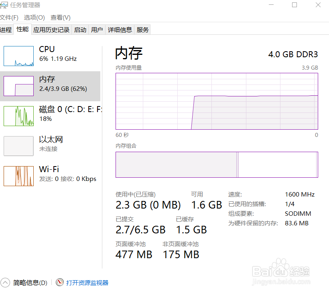This screenshot has width=329, height=293.
Task: Switch to the 应用历史记录 app history tab
Action: pyautogui.click(x=51, y=29)
